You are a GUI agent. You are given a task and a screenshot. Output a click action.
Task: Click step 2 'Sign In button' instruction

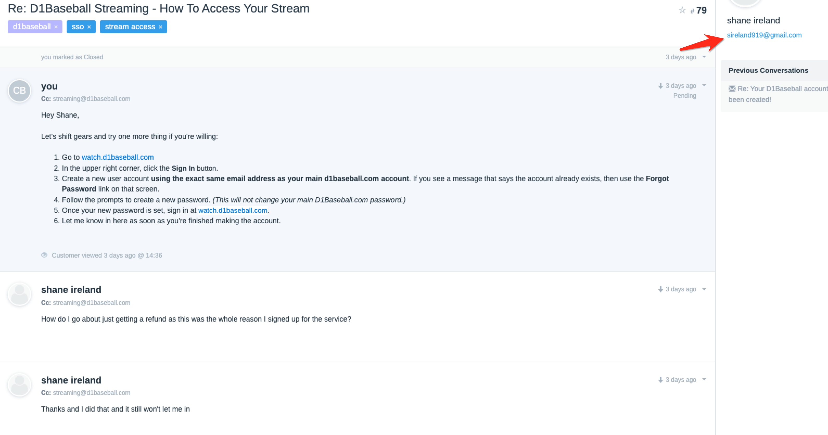[140, 168]
